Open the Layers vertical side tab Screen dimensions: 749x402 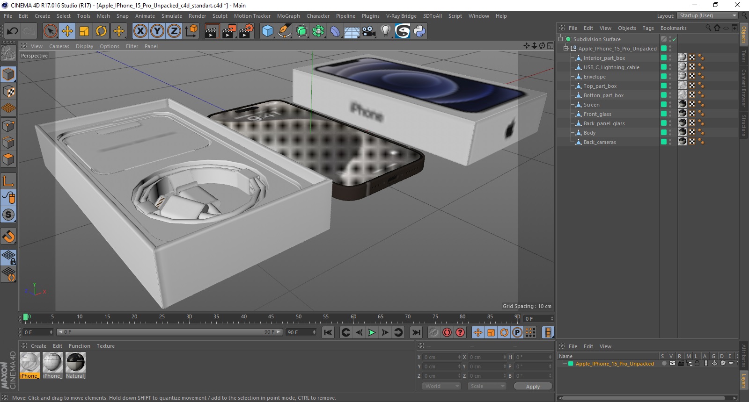coord(744,381)
